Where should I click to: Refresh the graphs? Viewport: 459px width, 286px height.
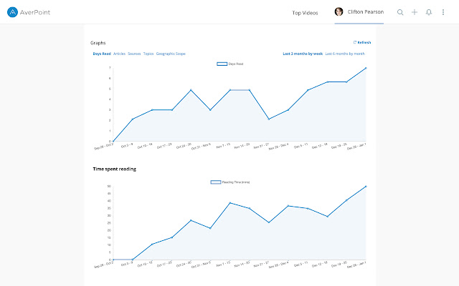(x=362, y=42)
